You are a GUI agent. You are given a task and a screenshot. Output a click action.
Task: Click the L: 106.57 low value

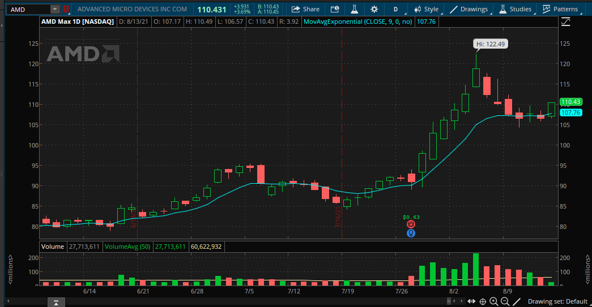point(230,21)
